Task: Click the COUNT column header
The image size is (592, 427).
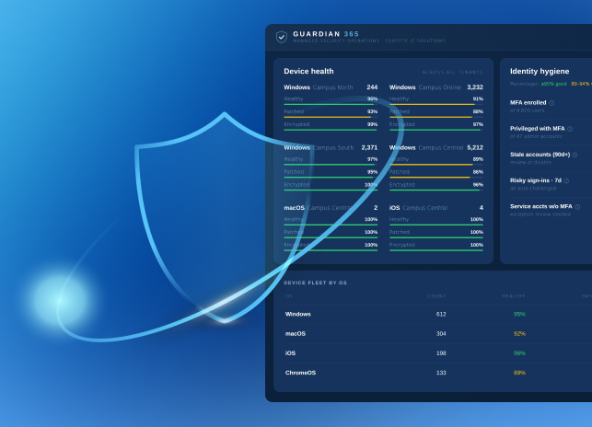Action: (436, 296)
